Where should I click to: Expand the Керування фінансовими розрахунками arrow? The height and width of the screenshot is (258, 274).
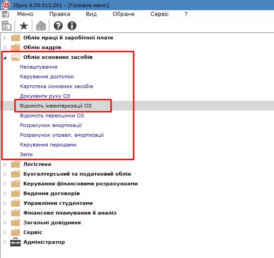pyautogui.click(x=5, y=184)
